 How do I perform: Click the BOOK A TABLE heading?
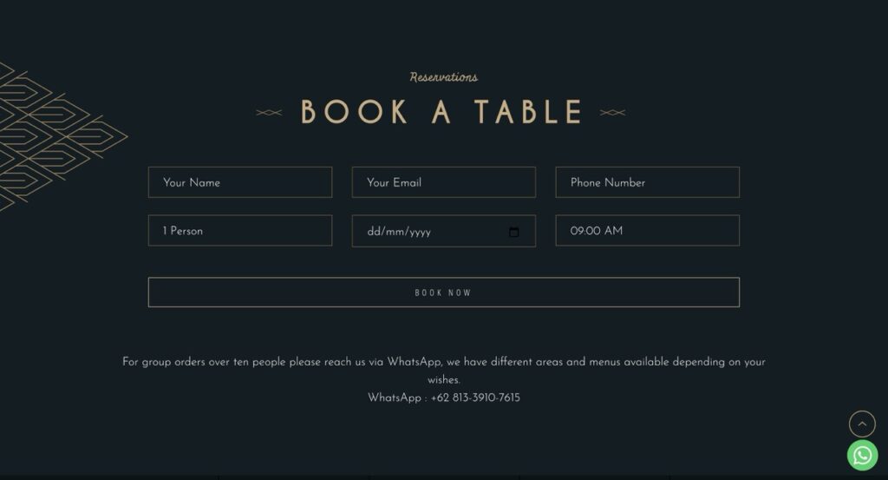click(441, 112)
